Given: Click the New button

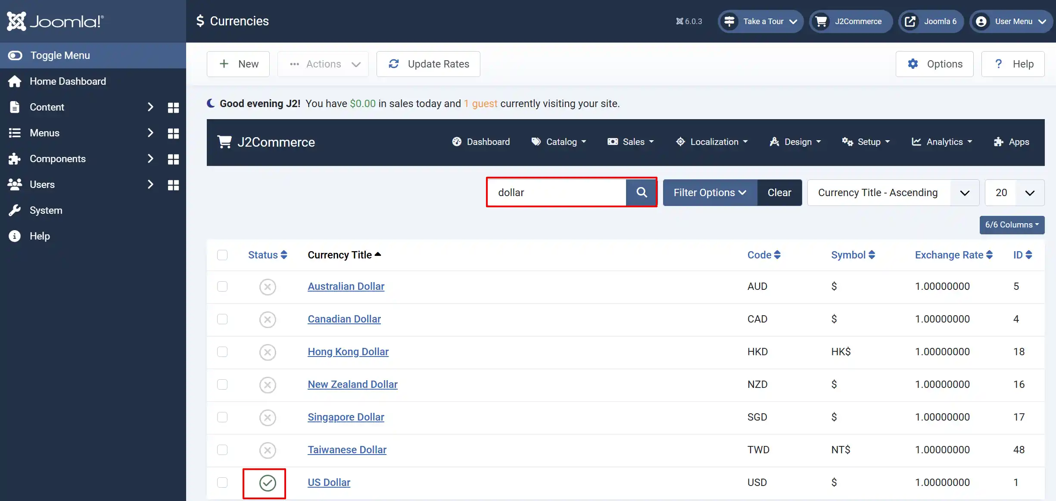Looking at the screenshot, I should click(x=238, y=64).
